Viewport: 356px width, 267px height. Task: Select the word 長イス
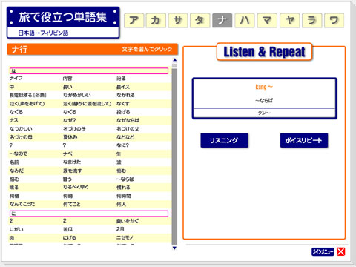click(x=123, y=87)
